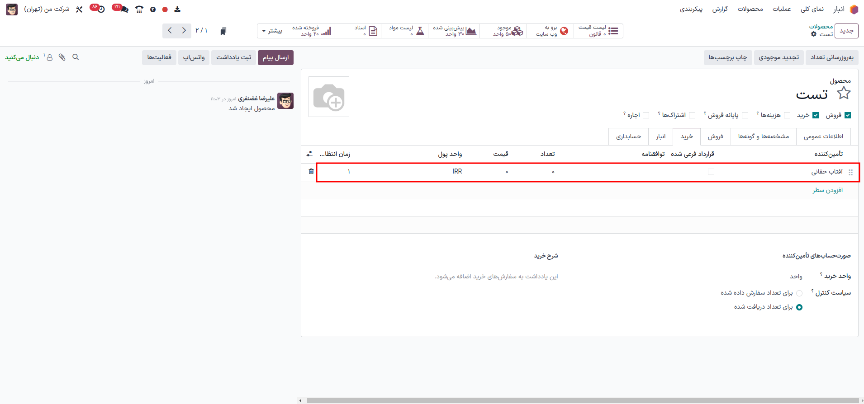Click the bookmark icon near pager
864x404 pixels.
click(x=223, y=31)
